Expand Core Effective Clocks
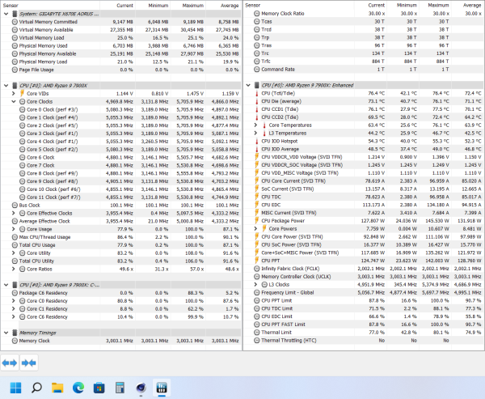 pos(13,213)
